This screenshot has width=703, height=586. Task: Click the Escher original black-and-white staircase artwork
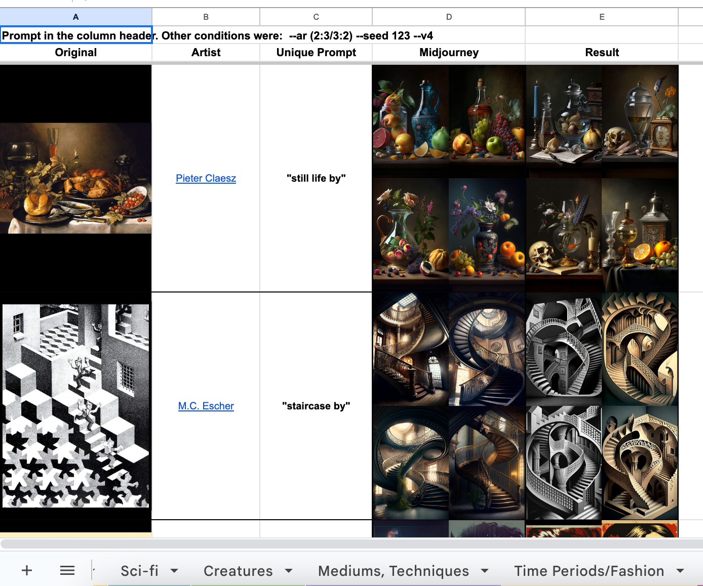point(76,406)
